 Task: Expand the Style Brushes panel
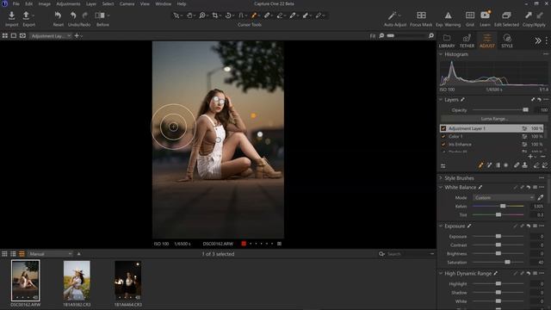[441, 178]
